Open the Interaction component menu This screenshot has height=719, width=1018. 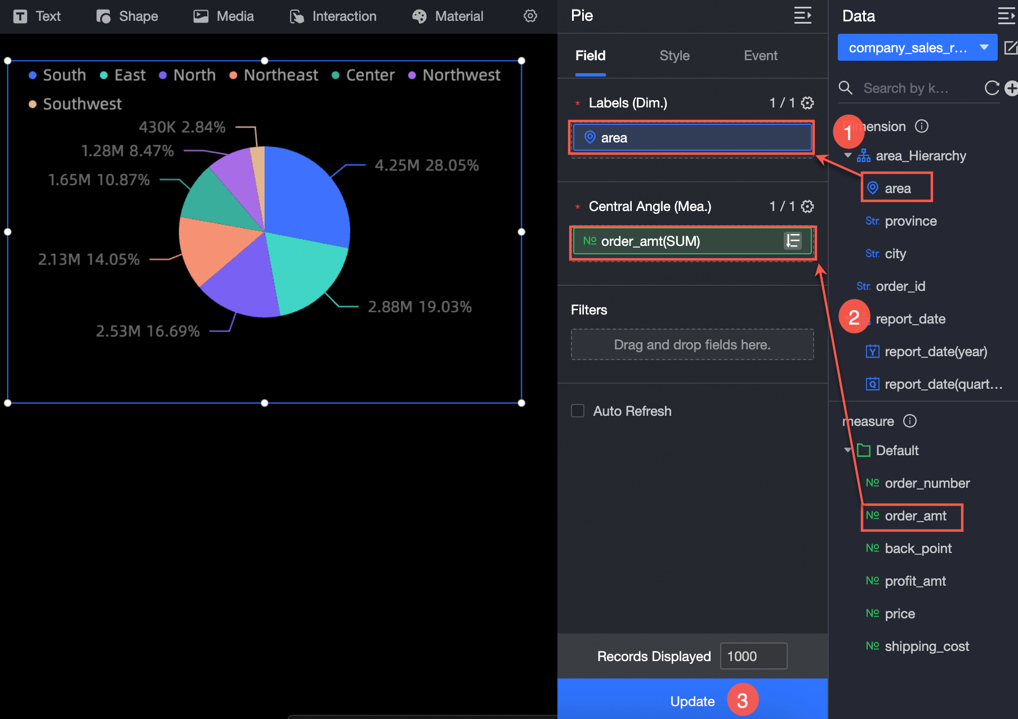click(x=333, y=16)
